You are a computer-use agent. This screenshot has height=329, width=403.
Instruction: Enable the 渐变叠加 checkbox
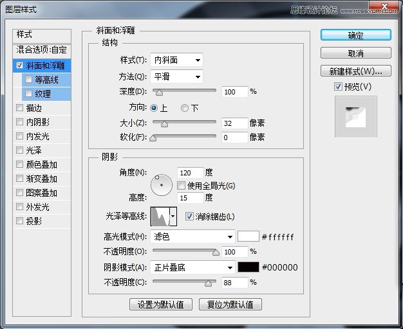point(19,179)
